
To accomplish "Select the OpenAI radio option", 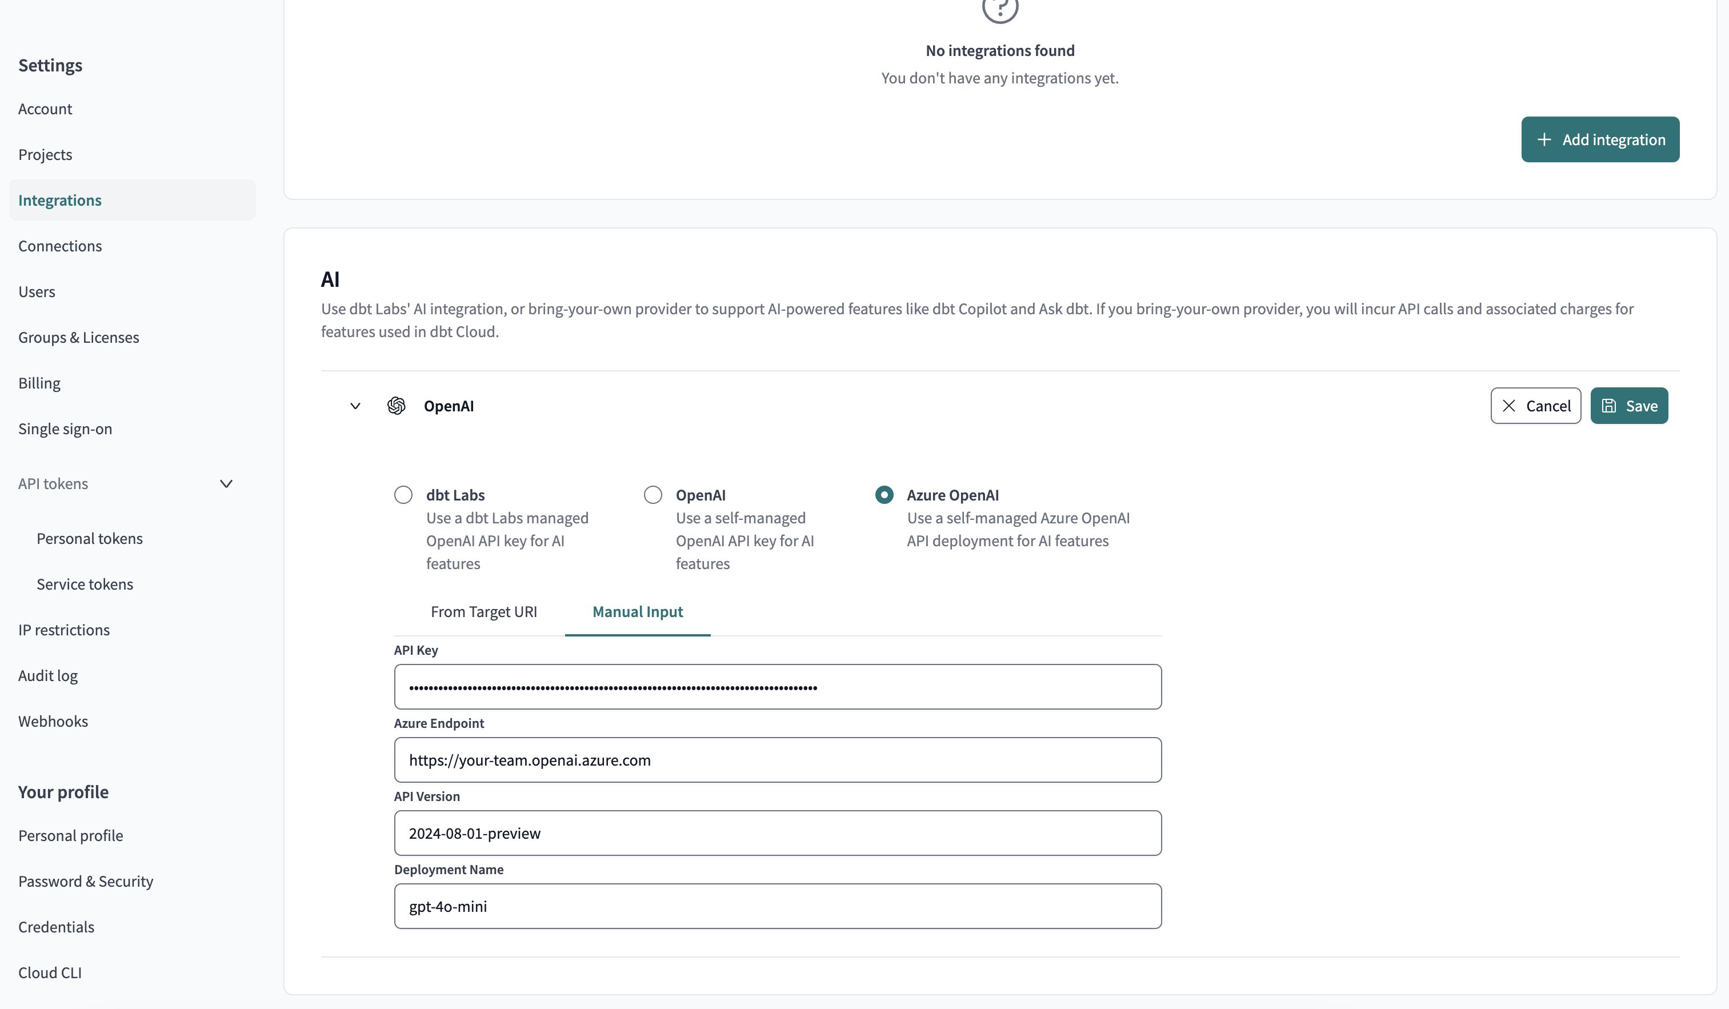I will coord(653,495).
